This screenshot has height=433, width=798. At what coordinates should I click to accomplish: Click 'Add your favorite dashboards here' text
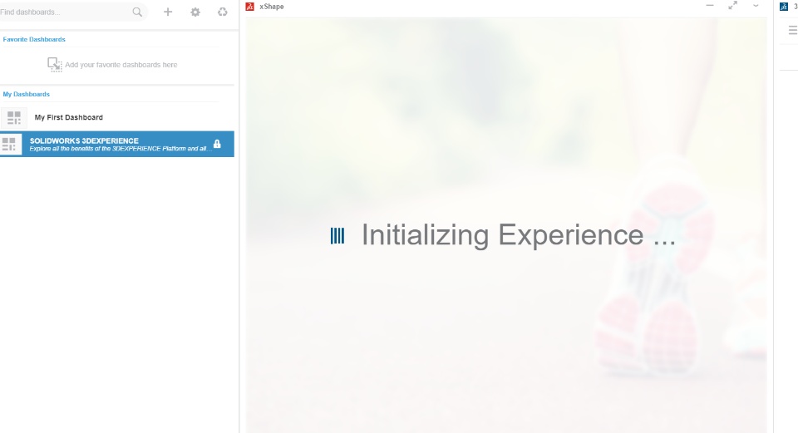[x=121, y=65]
